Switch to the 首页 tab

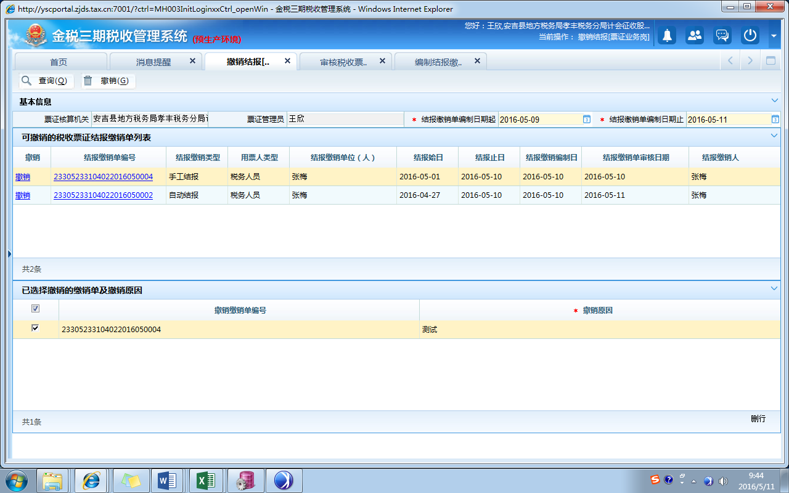tap(59, 62)
